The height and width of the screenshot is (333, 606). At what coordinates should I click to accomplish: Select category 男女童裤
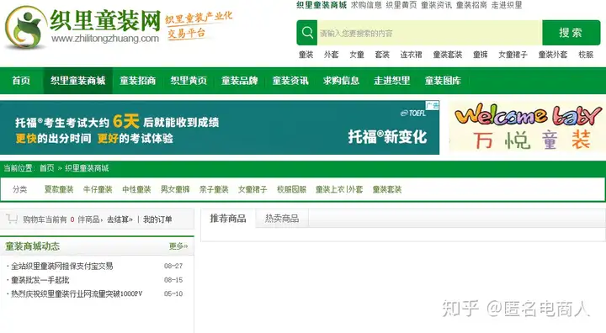pos(175,189)
